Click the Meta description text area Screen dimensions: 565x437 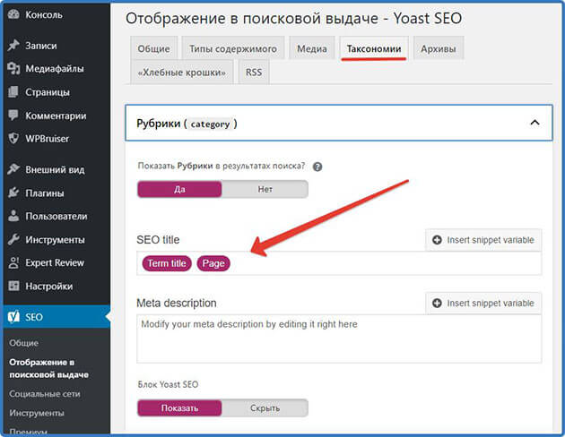coord(339,338)
